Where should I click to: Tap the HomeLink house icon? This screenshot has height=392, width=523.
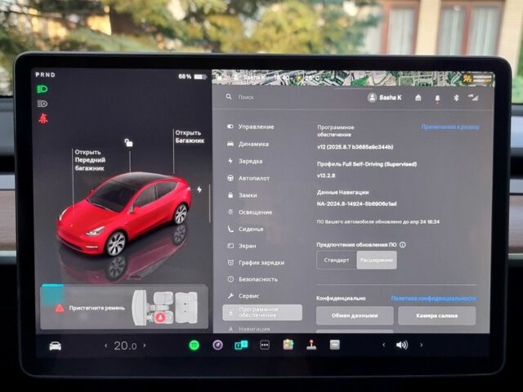pyautogui.click(x=418, y=98)
